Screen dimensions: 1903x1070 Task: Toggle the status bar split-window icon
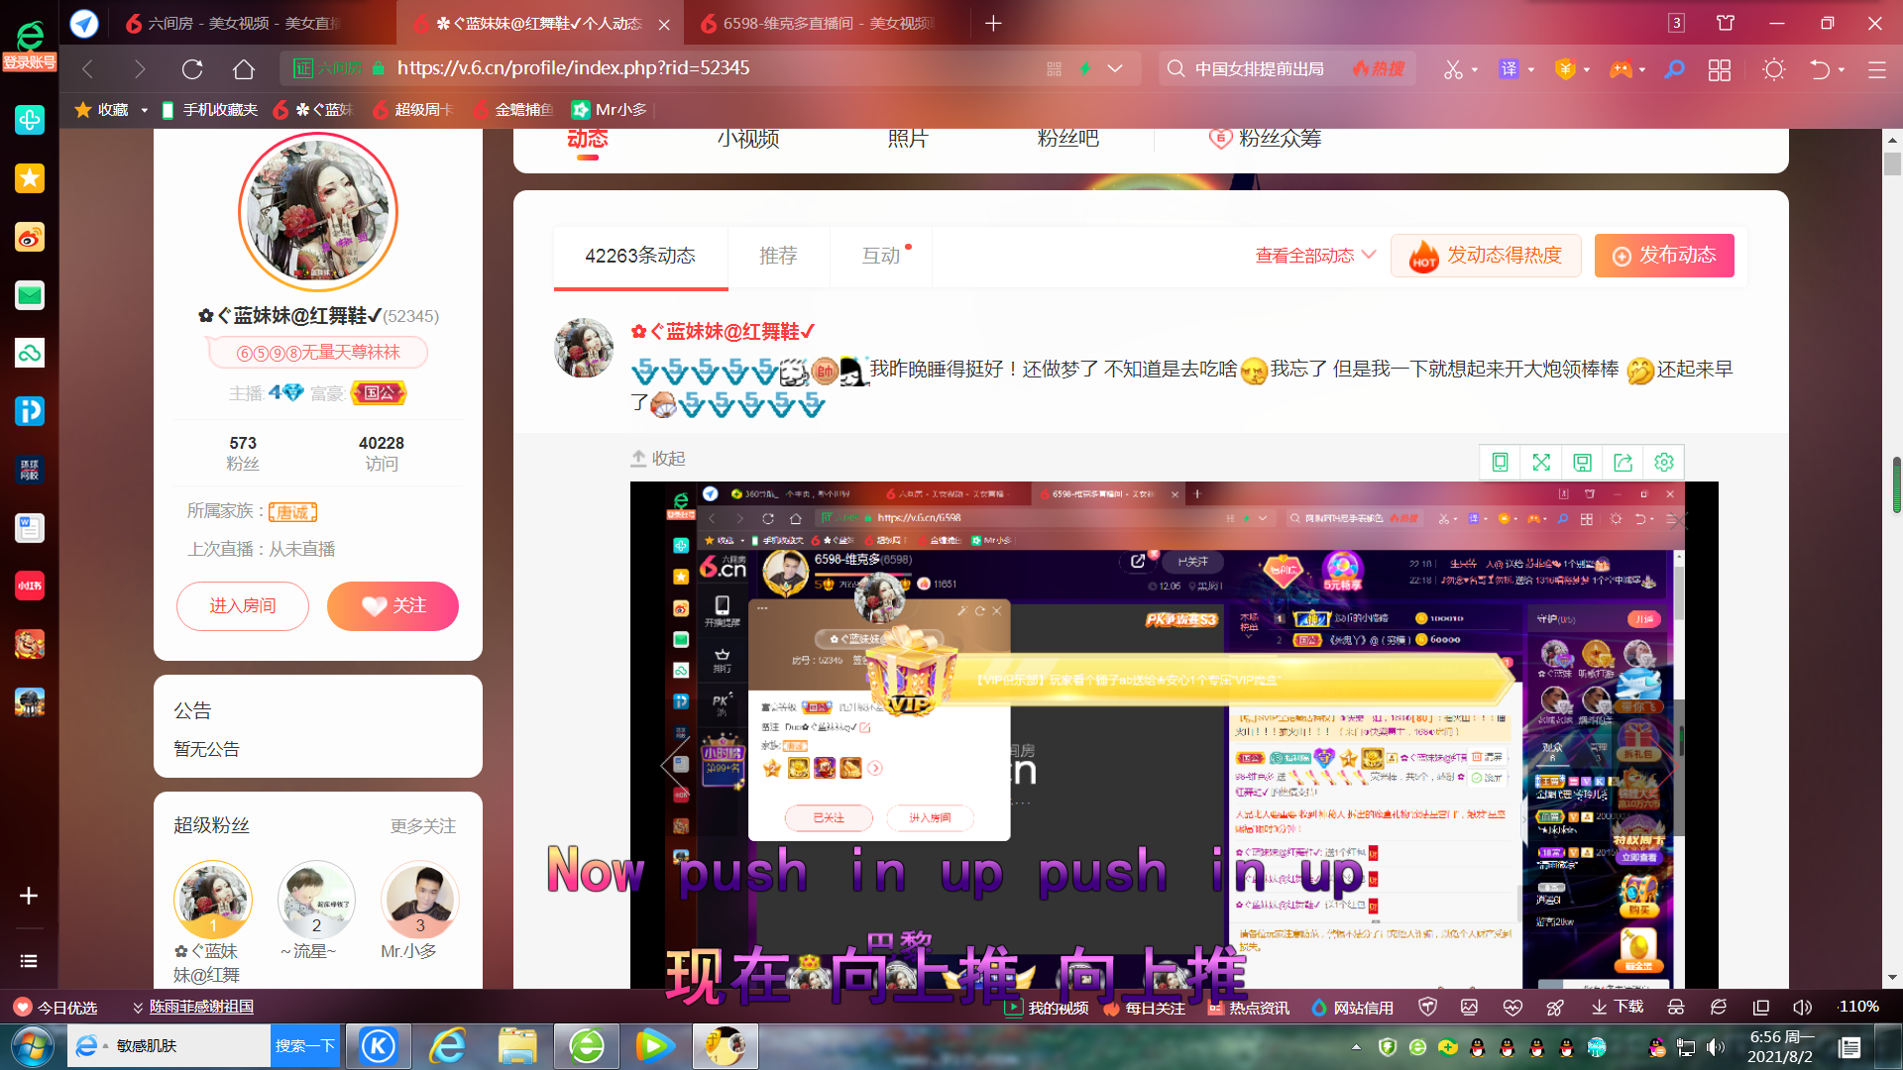coord(1760,1008)
